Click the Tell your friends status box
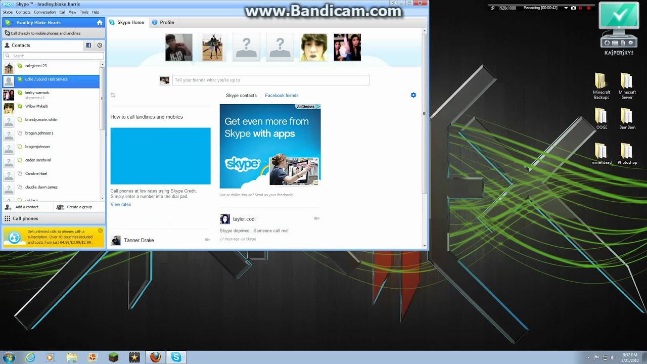Screen dimensions: 647x364 (x=270, y=80)
